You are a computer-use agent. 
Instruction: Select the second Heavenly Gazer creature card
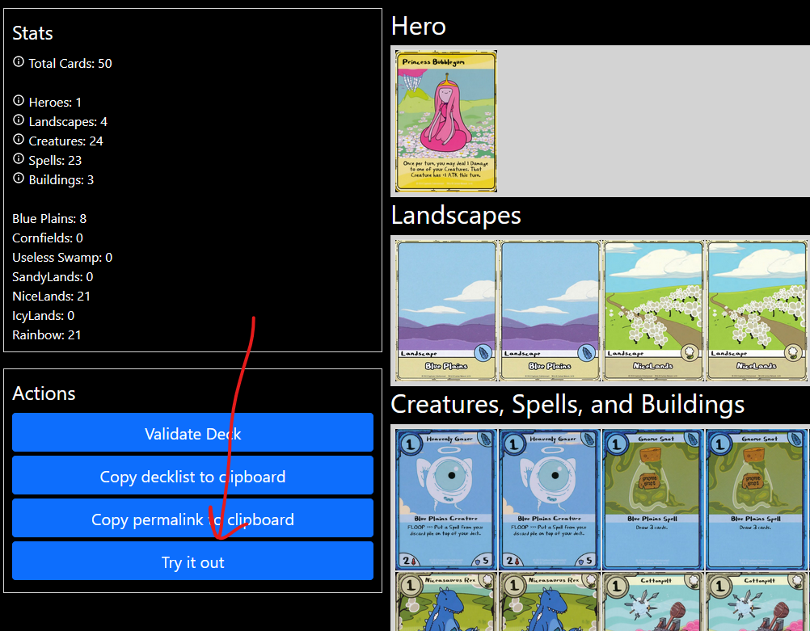[550, 499]
